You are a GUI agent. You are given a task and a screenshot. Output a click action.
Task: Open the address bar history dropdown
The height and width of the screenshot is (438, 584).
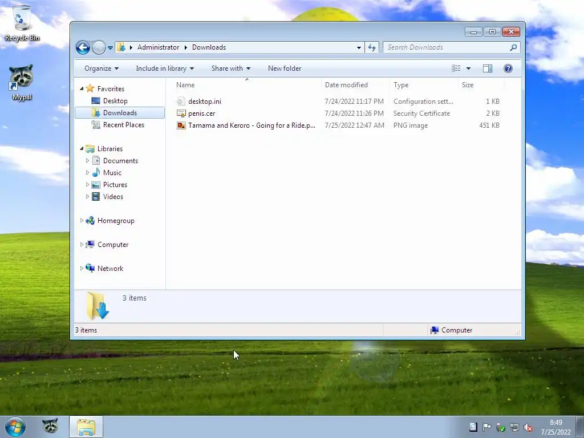[x=359, y=47]
